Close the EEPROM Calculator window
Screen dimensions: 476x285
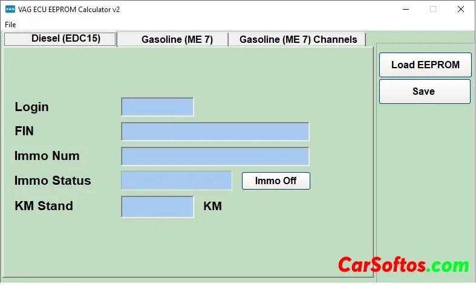click(x=461, y=9)
